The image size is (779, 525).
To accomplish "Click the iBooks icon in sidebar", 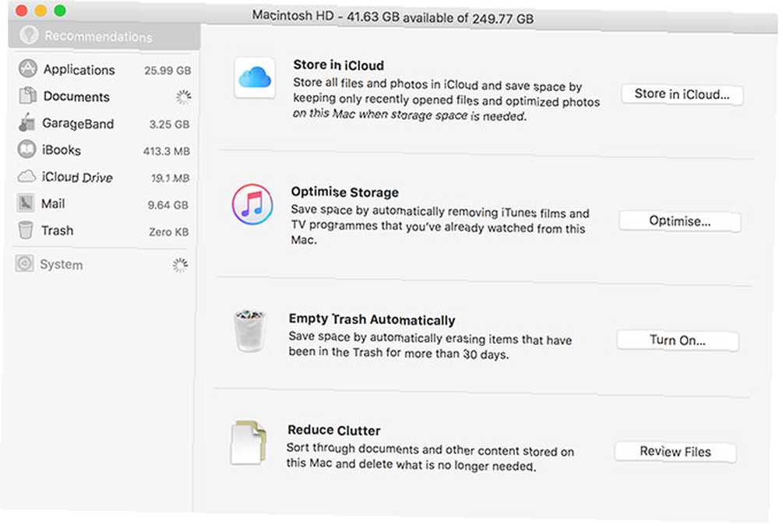I will (26, 149).
